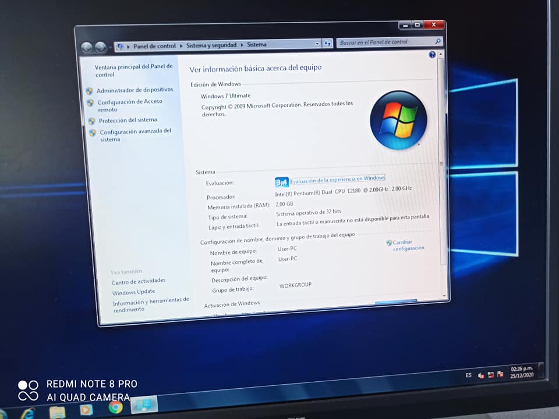Open Información y herramientas de rendimiento
Image resolution: width=559 pixels, height=419 pixels.
point(151,305)
